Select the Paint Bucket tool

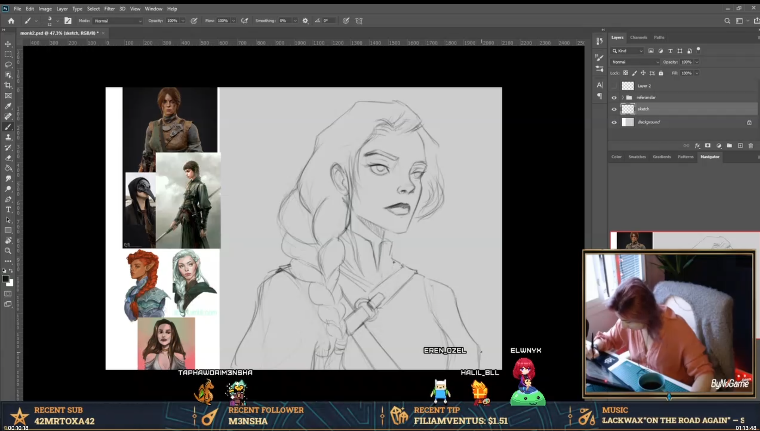click(x=8, y=168)
